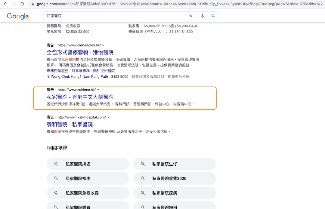Start voice search with microphone icon
The height and width of the screenshot is (209, 325).
click(x=203, y=16)
